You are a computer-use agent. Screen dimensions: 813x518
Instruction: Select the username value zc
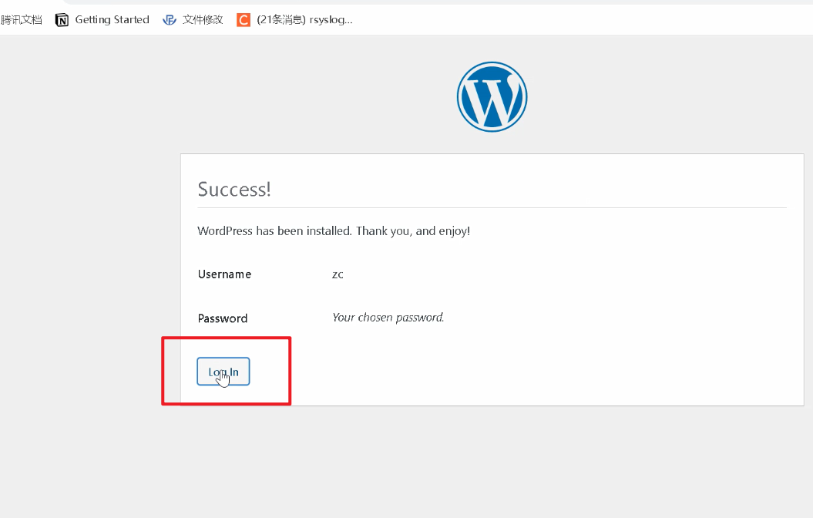point(338,274)
